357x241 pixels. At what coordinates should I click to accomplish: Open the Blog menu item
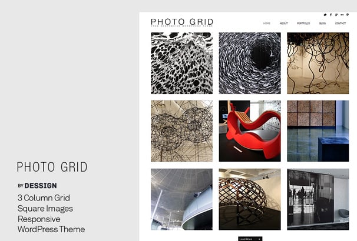(322, 24)
